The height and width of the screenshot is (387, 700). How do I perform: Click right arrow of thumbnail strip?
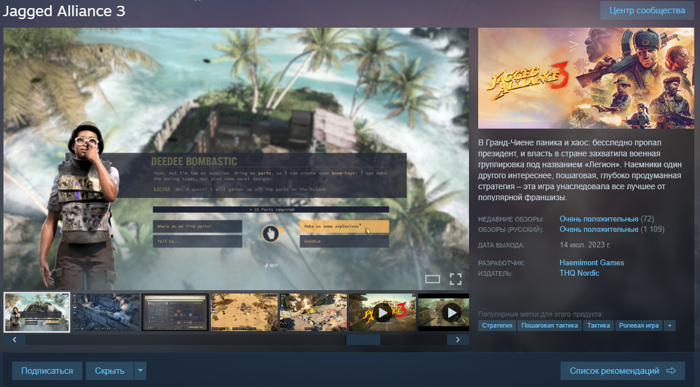point(458,340)
